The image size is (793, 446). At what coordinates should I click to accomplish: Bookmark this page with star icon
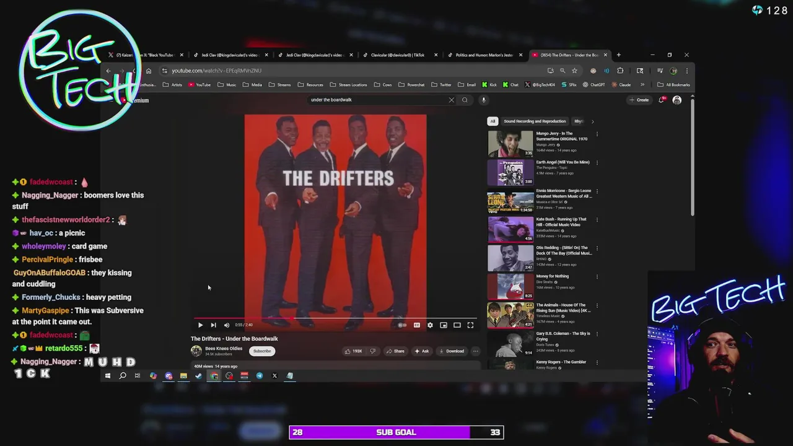click(574, 71)
